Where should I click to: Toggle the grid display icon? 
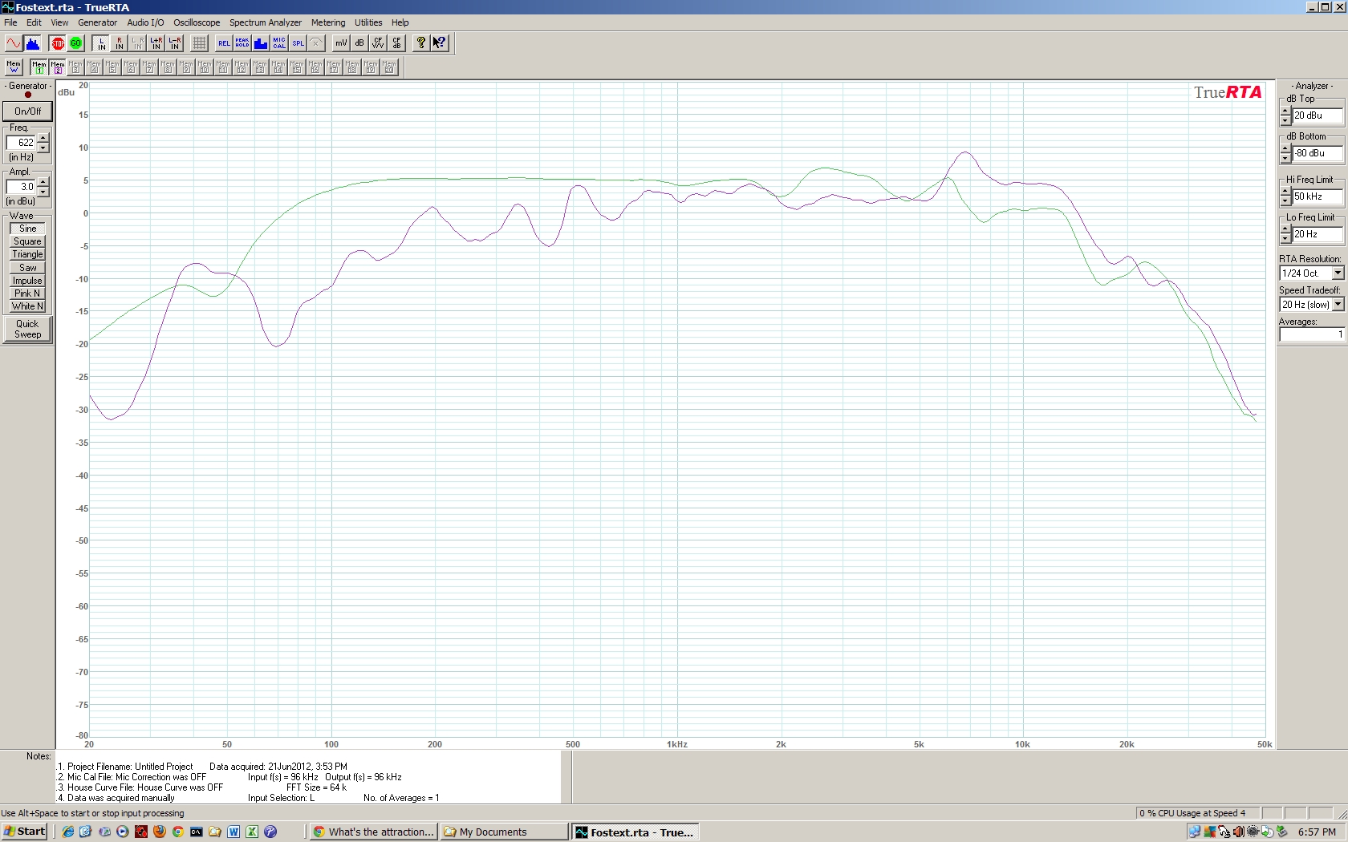click(200, 43)
